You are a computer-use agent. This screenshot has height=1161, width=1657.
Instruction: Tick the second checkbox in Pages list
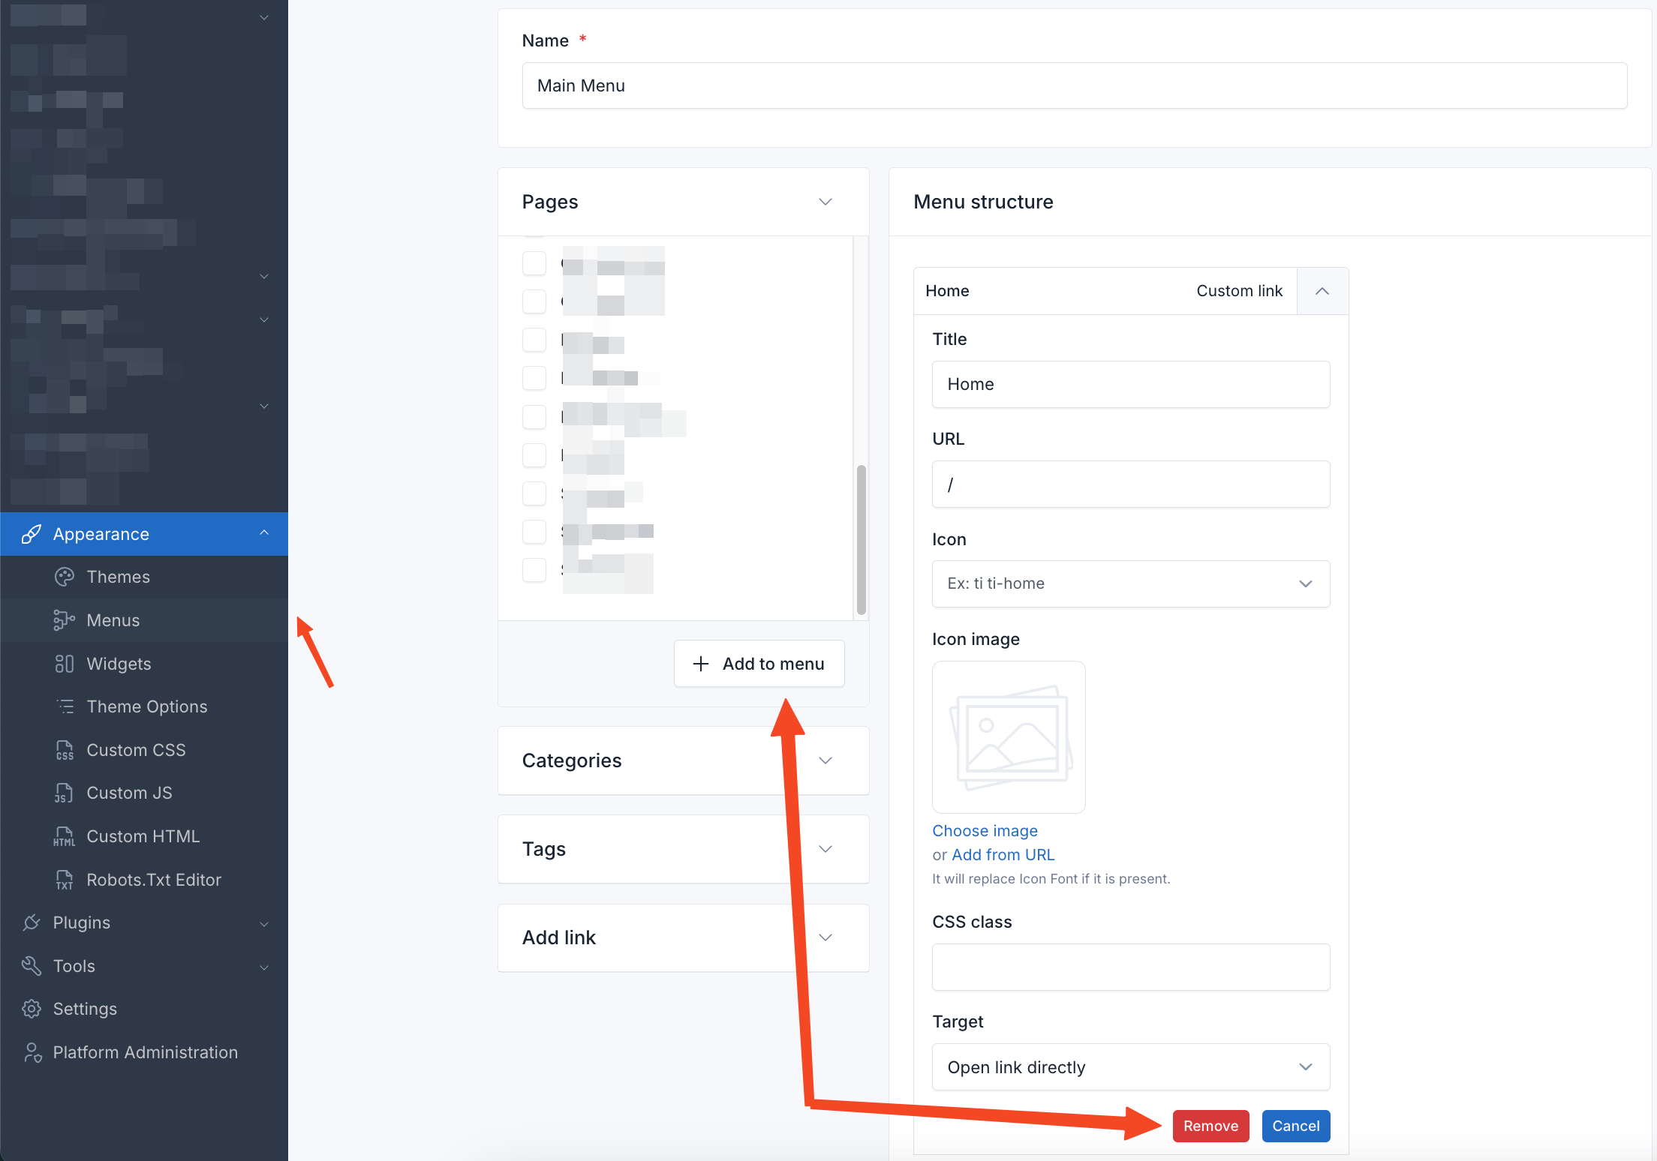534,301
